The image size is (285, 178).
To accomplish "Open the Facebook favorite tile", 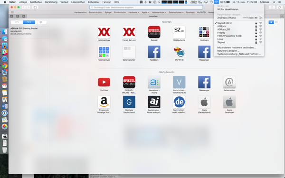I will (x=154, y=52).
